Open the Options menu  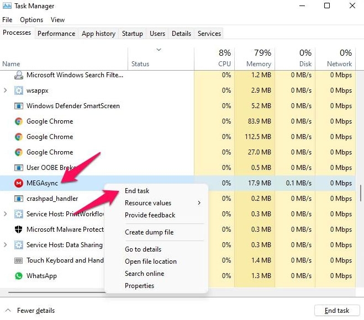coord(31,20)
